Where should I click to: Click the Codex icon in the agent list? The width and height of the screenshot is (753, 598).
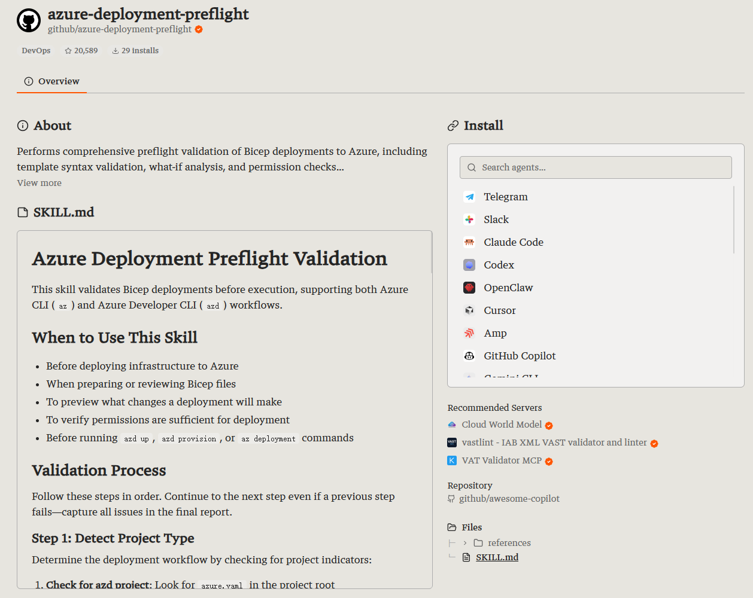pos(469,265)
